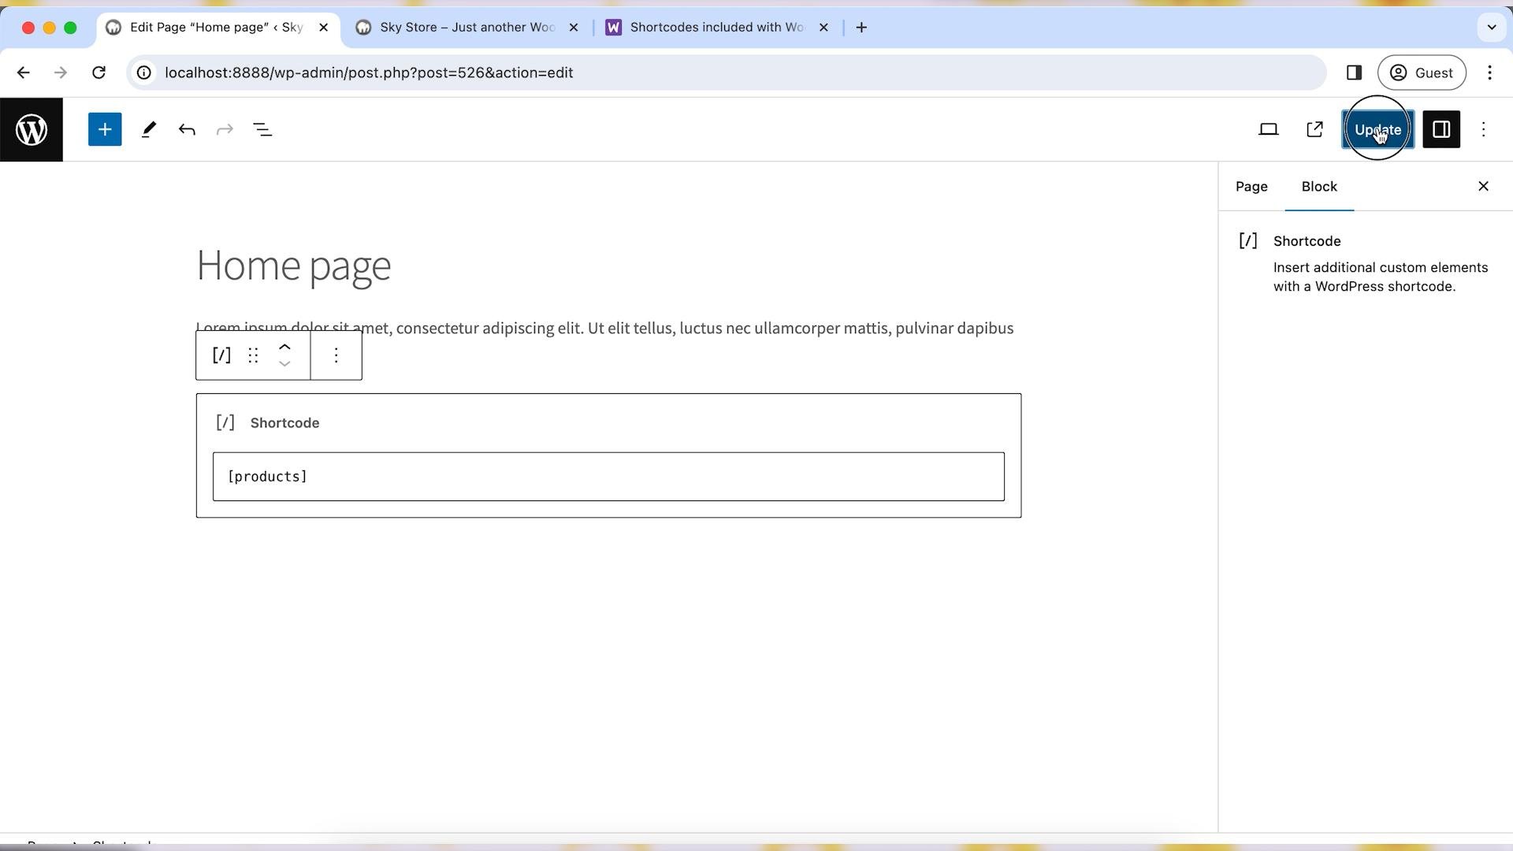Click the WordPress logo icon
Image resolution: width=1513 pixels, height=851 pixels.
(x=32, y=129)
